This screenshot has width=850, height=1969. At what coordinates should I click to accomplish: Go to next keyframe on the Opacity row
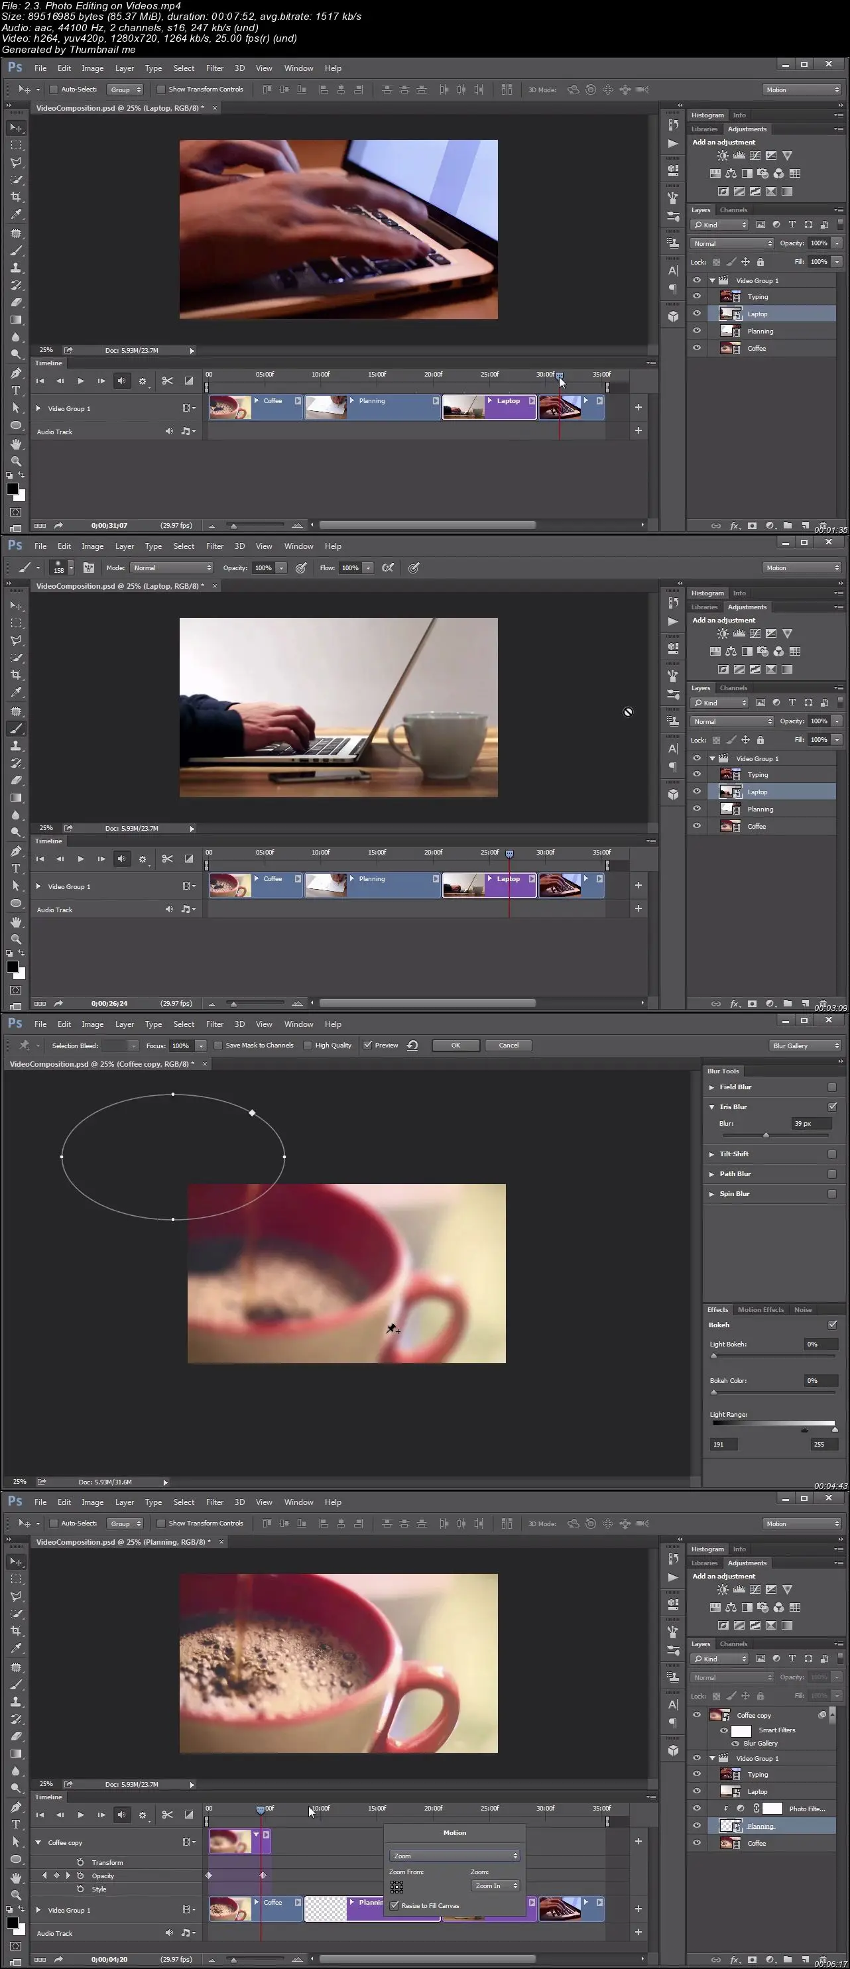(67, 1875)
